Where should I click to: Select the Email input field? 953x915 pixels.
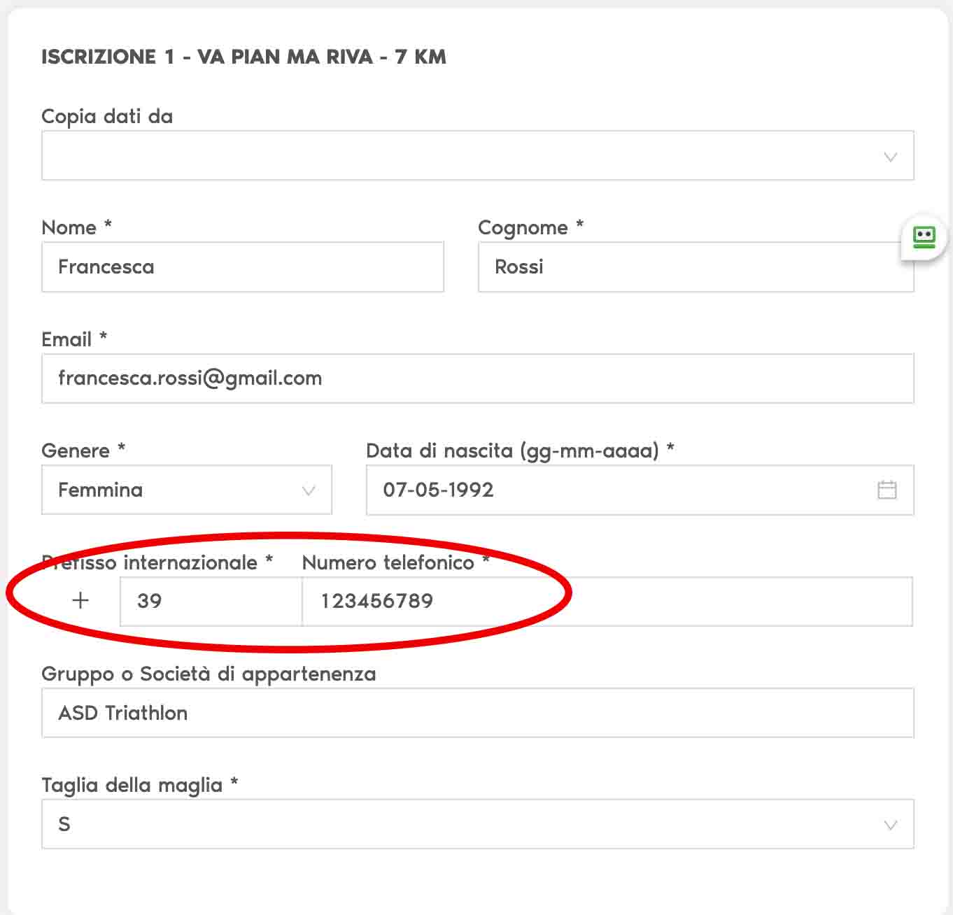point(477,378)
